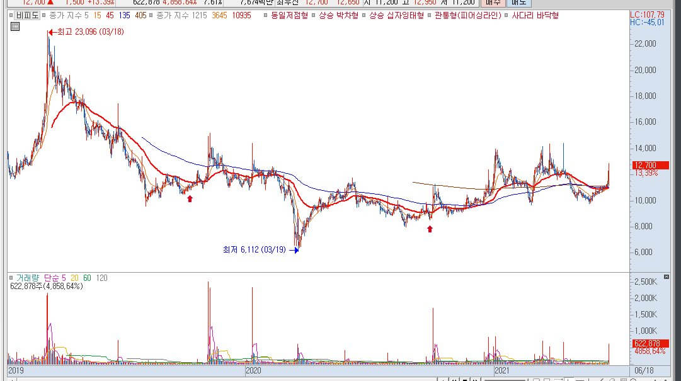The image size is (681, 381).
Task: Click the red arrow signal marker in late 2020
Action: 430,229
